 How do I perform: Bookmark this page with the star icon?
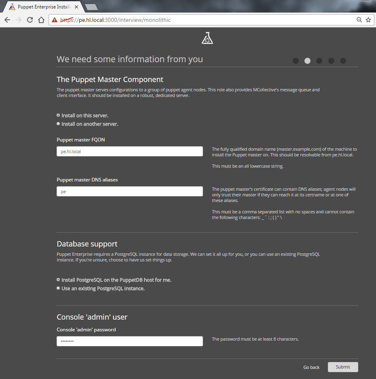[368, 20]
